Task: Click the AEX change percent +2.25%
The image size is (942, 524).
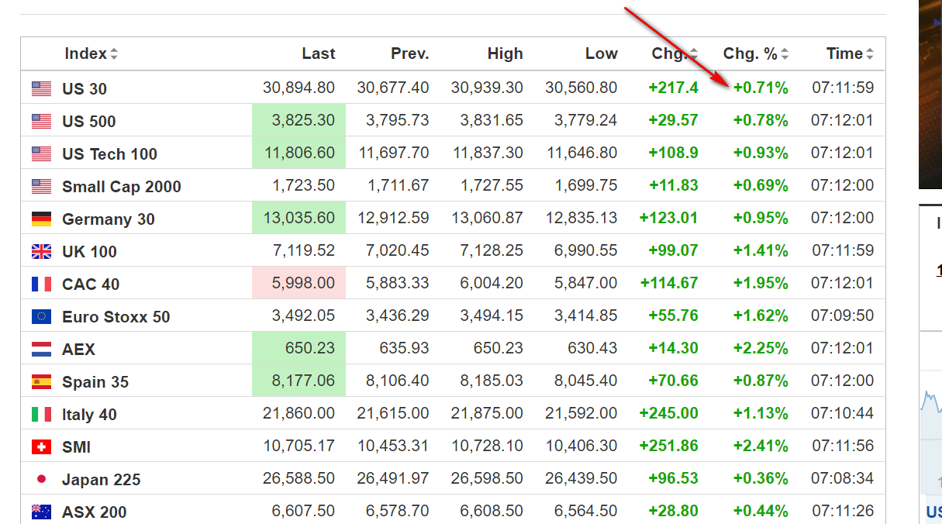Action: pos(761,348)
